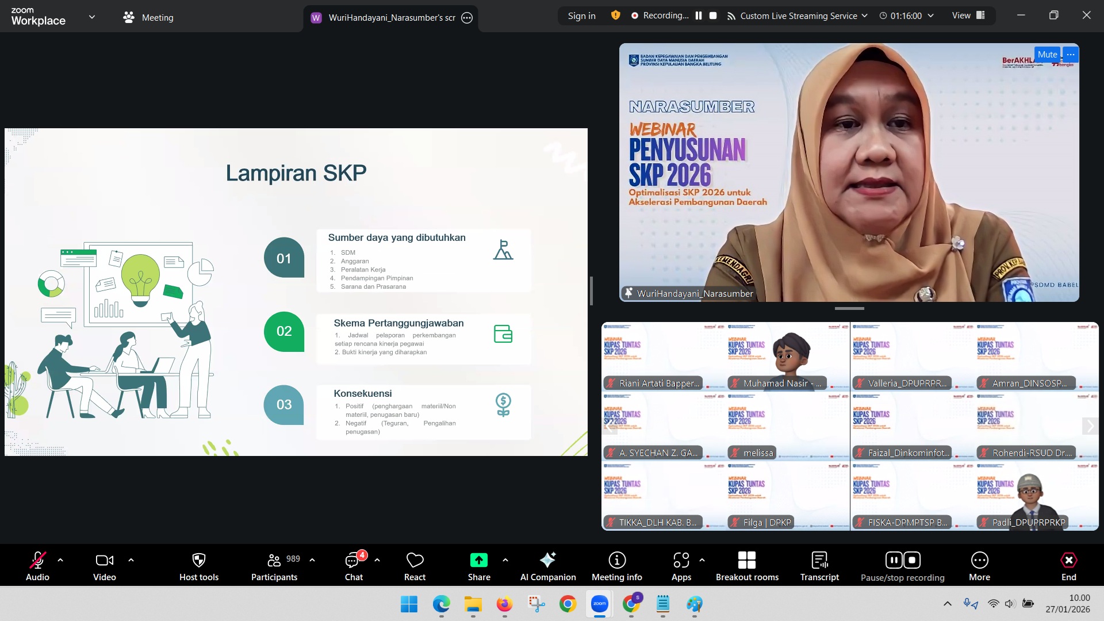Expand the zoom Workplace menu chevron
This screenshot has width=1104, height=621.
92,17
